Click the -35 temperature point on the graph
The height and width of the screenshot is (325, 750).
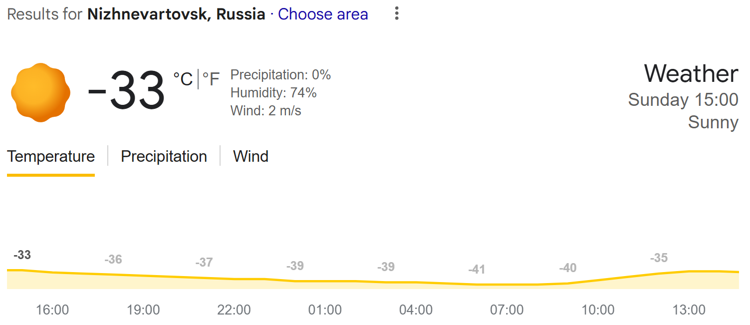click(x=659, y=258)
